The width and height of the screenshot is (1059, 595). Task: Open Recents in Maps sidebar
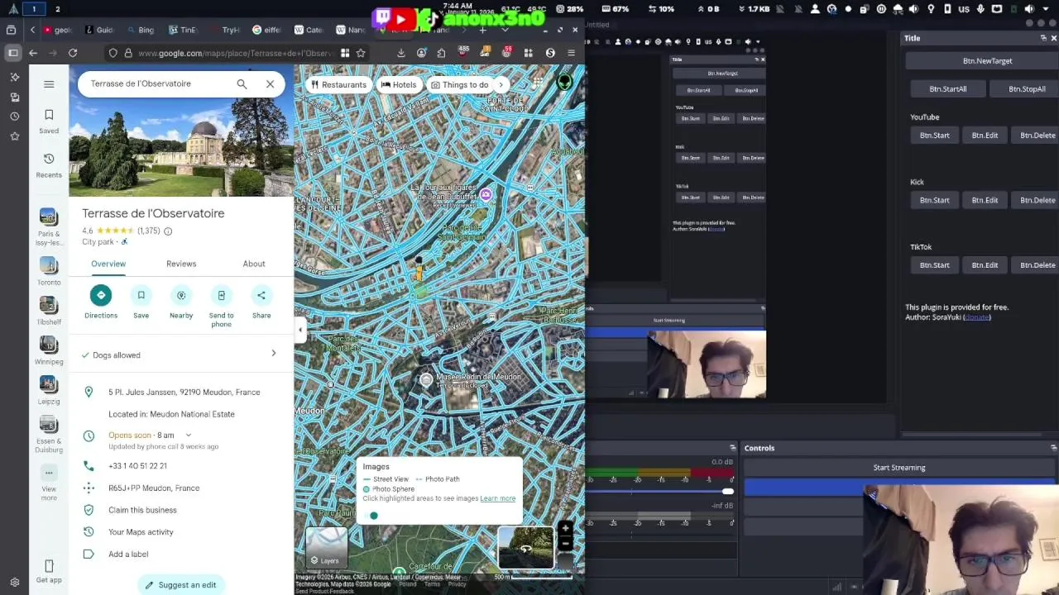[x=49, y=164]
